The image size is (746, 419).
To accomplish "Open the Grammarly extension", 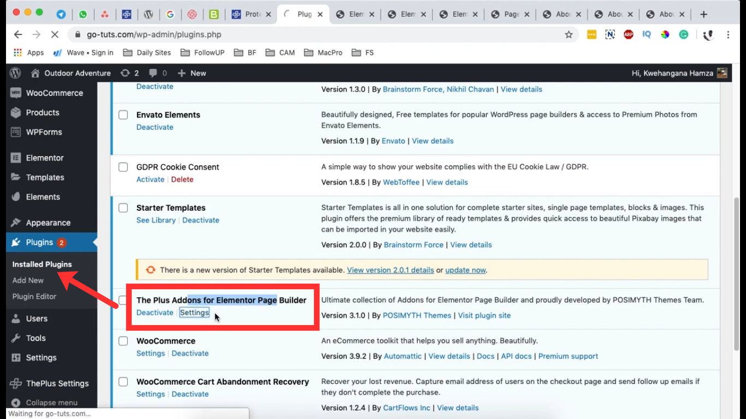I will tap(684, 34).
